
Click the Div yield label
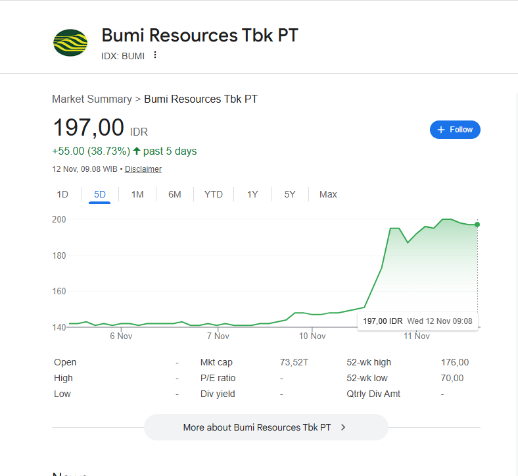(218, 394)
